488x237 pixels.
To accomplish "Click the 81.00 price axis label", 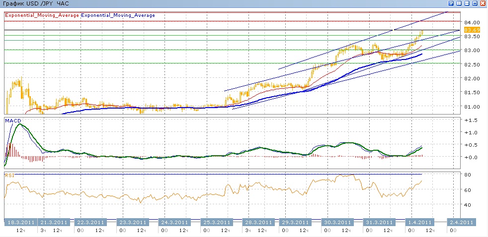I will pos(472,107).
